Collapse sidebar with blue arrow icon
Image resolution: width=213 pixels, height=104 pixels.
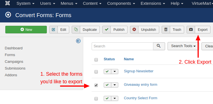(x=78, y=41)
